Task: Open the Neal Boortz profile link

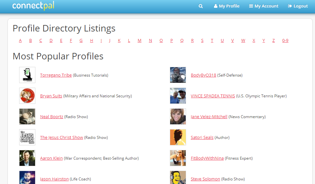Action: [x=52, y=117]
